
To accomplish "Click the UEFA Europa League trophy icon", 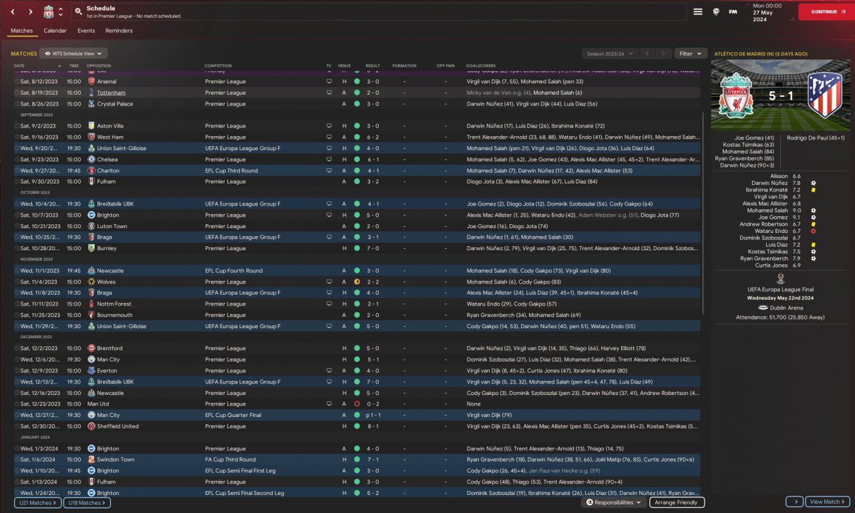I will (780, 278).
